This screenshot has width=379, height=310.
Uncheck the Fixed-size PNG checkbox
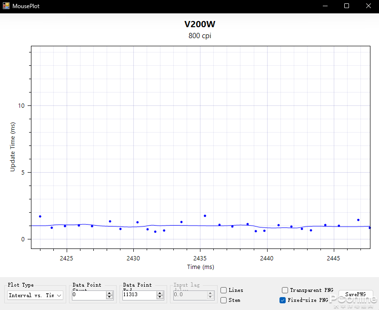(282, 300)
